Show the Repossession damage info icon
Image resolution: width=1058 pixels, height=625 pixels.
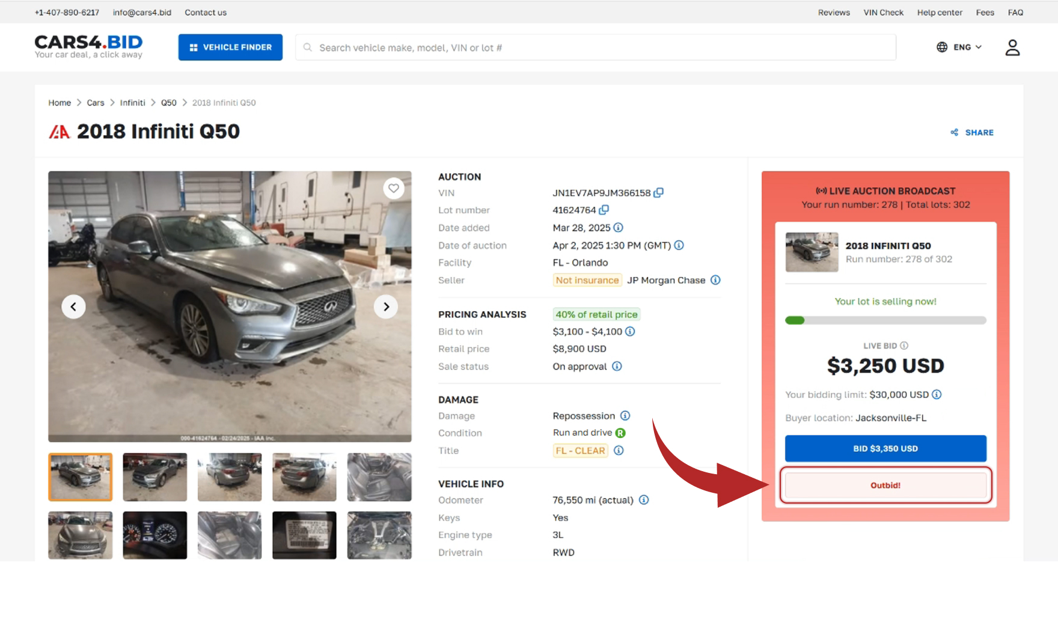[x=625, y=416]
